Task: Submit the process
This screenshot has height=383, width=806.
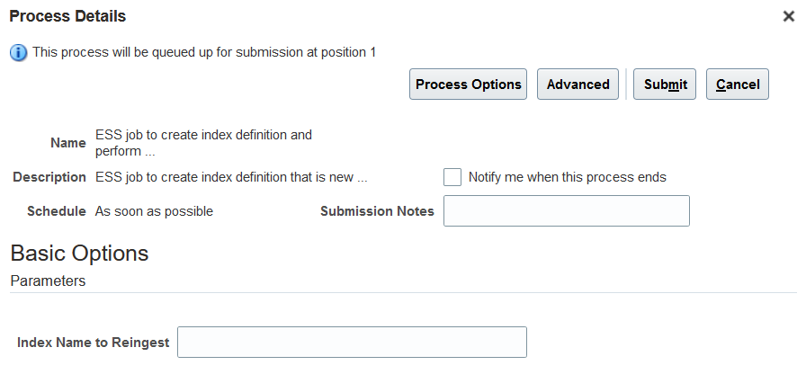Action: (666, 85)
